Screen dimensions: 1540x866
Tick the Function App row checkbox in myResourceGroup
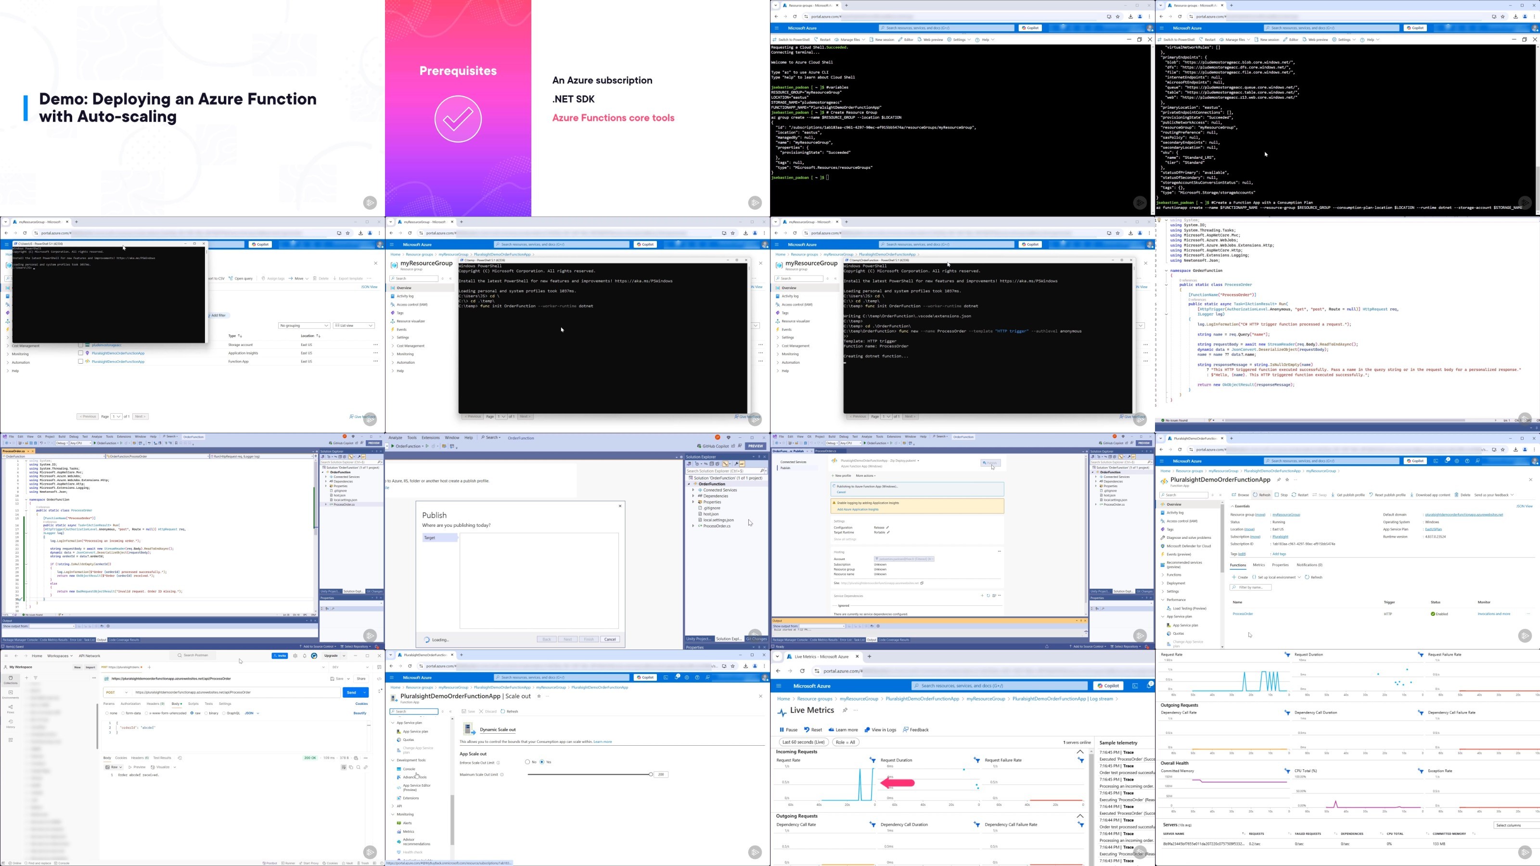tap(81, 362)
